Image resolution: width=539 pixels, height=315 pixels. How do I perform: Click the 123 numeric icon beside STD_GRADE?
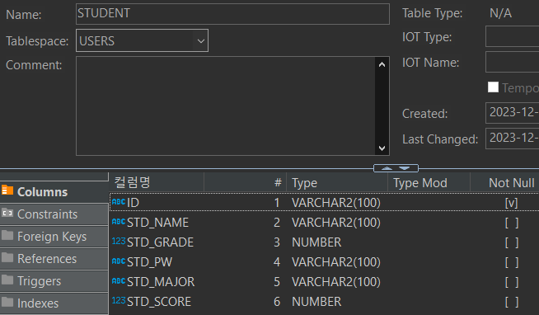pyautogui.click(x=119, y=242)
